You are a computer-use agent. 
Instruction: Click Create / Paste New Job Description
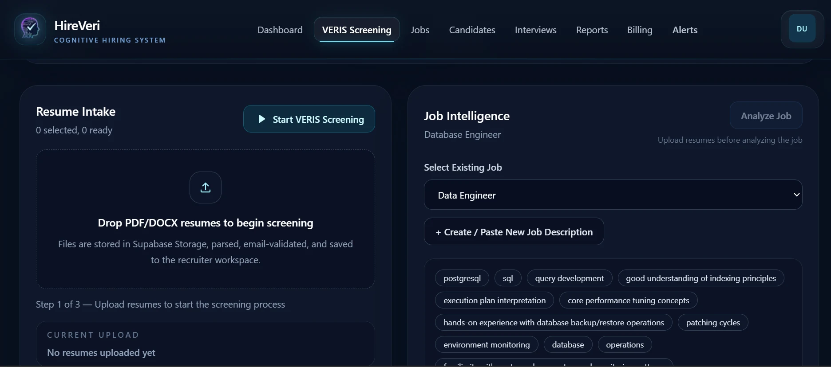(x=514, y=232)
